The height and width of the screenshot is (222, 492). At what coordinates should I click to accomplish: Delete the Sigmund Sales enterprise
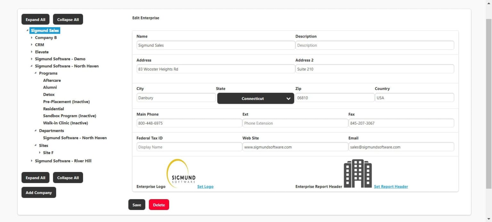tap(159, 204)
